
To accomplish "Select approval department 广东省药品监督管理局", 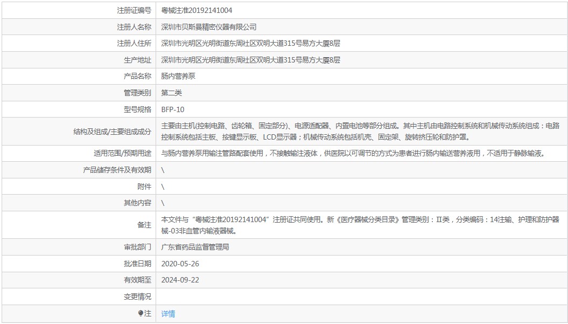I will coord(195,247).
